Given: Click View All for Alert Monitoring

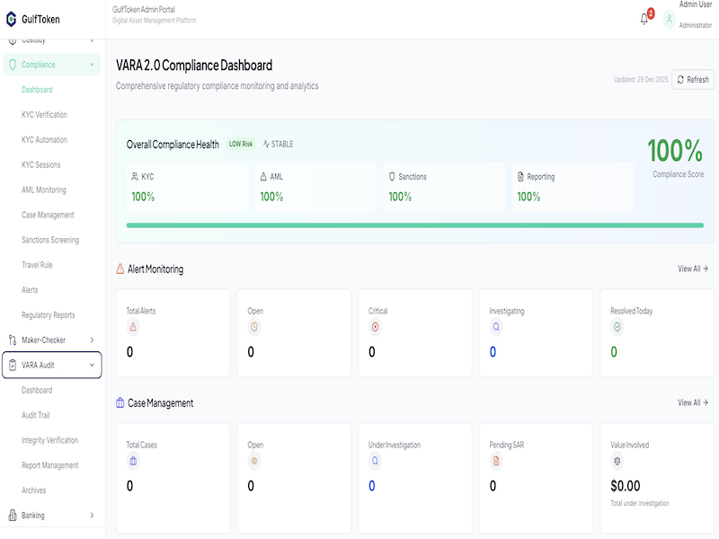Looking at the screenshot, I should click(692, 269).
